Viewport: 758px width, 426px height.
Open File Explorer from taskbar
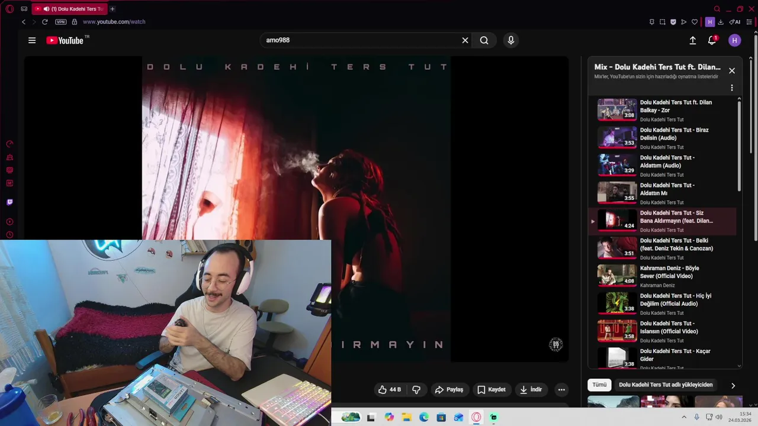coord(406,417)
